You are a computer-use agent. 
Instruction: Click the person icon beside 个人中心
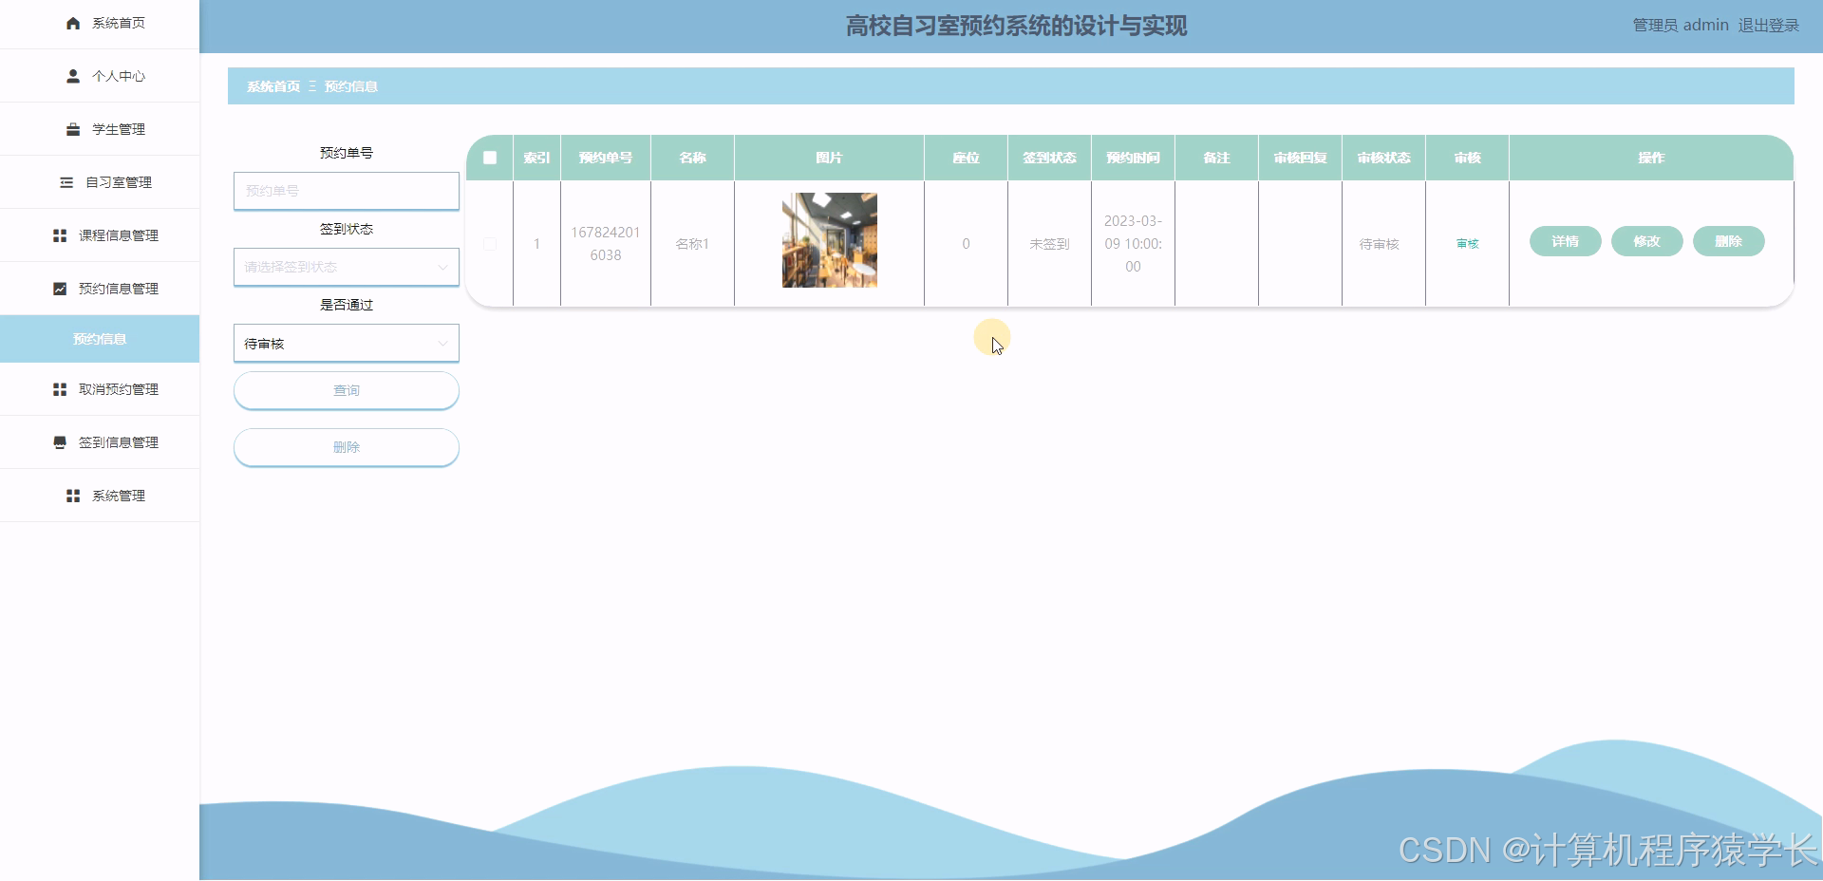[x=73, y=76]
